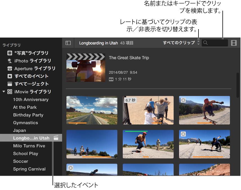Viewport: 241px width, 190px height.
Task: Select the desert highway clip thumbnail
Action: (92, 110)
